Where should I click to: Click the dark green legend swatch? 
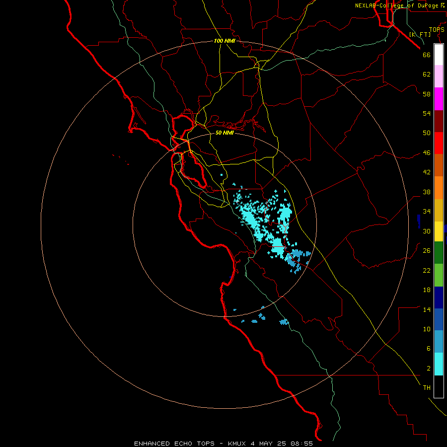click(x=439, y=253)
